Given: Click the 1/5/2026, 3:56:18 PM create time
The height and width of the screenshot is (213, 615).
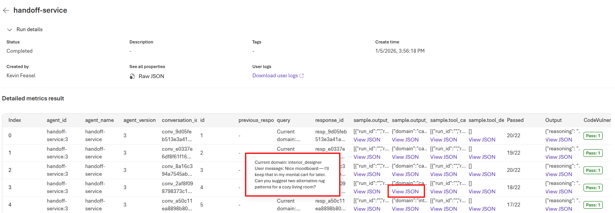Looking at the screenshot, I should (400, 51).
